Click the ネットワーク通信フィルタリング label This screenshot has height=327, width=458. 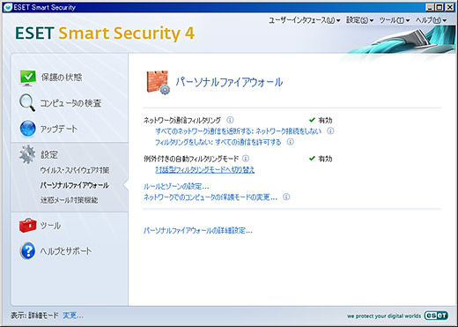182,120
